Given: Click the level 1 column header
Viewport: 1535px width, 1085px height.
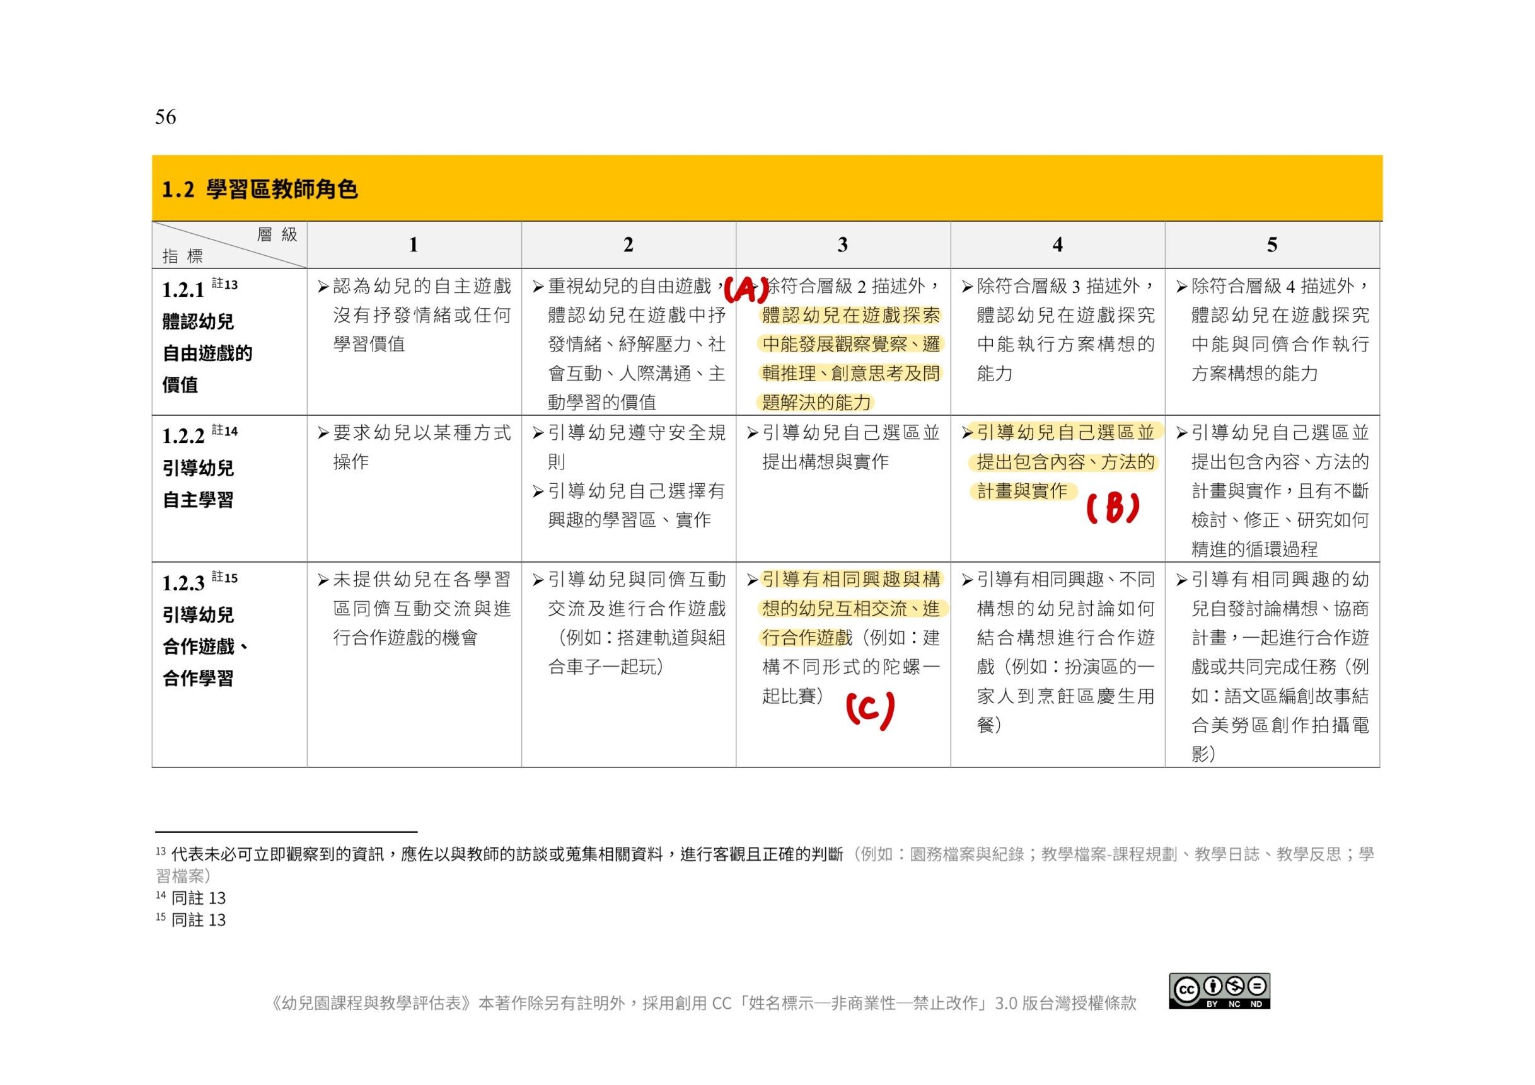Looking at the screenshot, I should coord(414,245).
